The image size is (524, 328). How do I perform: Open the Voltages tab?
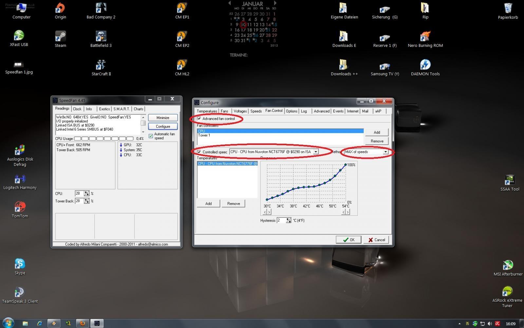coord(240,111)
